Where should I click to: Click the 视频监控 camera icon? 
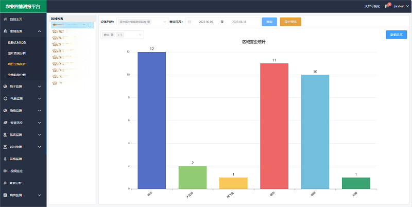[6, 170]
